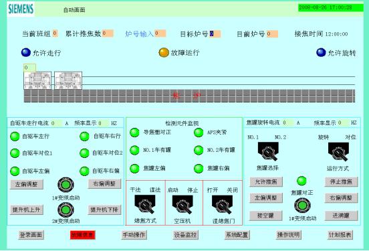Turn the 运行方式 旋转/对位 selector switch
Screen dimensions: 369x251
pos(339,151)
